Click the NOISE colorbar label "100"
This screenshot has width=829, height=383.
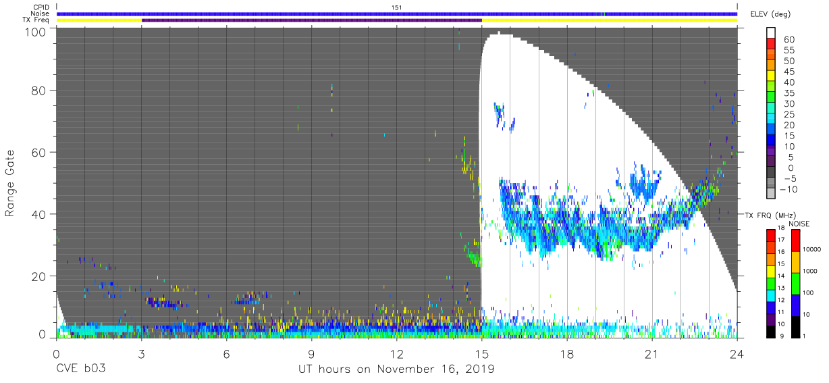pos(809,294)
